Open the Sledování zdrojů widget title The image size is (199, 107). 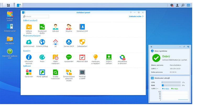[x=162, y=78]
